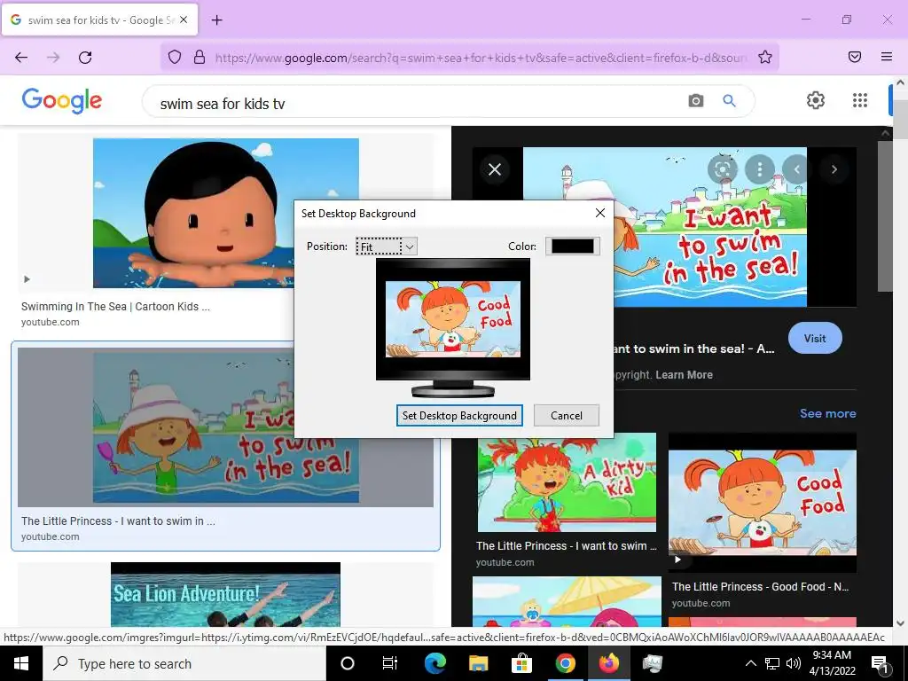Open a new tab with plus button
The image size is (908, 681).
coord(217,20)
